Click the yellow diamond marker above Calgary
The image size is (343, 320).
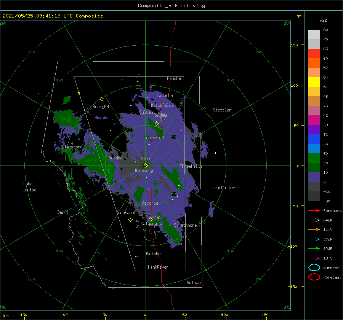(x=151, y=219)
